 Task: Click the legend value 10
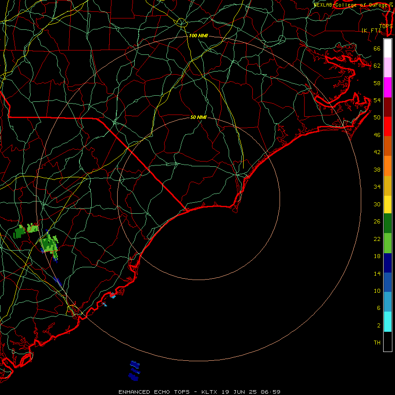pos(377,291)
